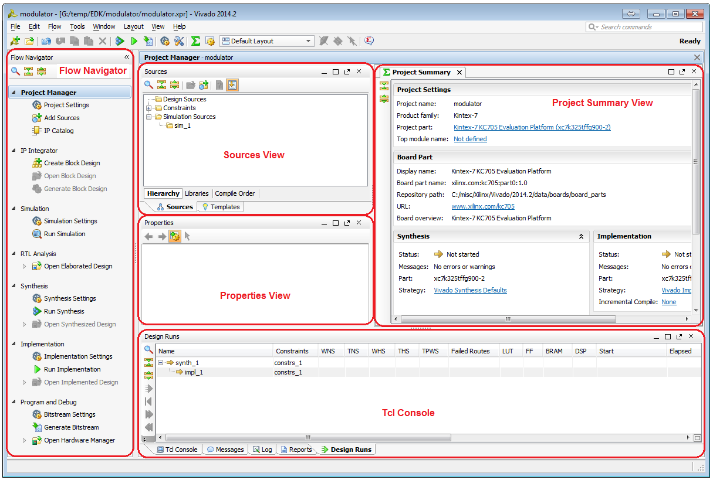
Task: Click Collapse All icon in Design Runs sidebar
Action: [148, 363]
